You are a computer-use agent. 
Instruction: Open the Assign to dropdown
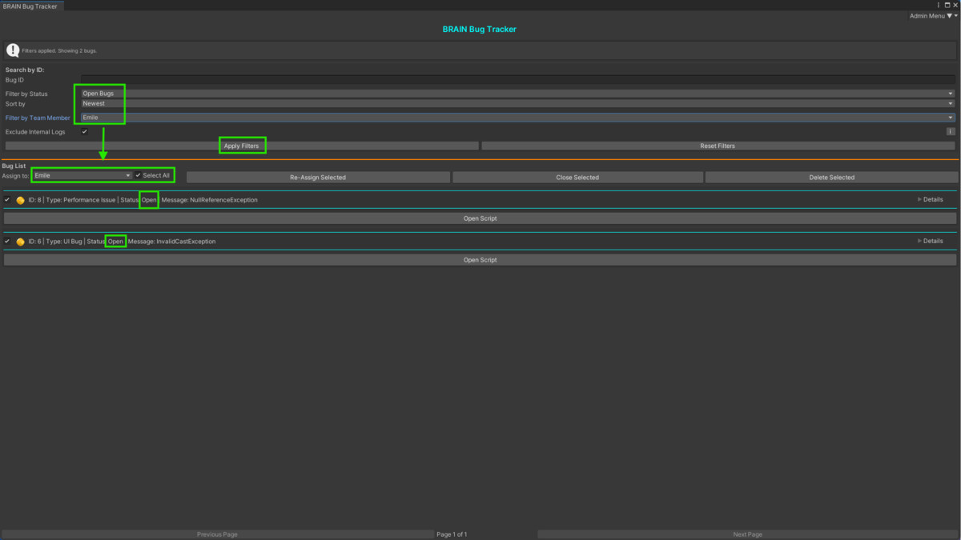(x=82, y=175)
